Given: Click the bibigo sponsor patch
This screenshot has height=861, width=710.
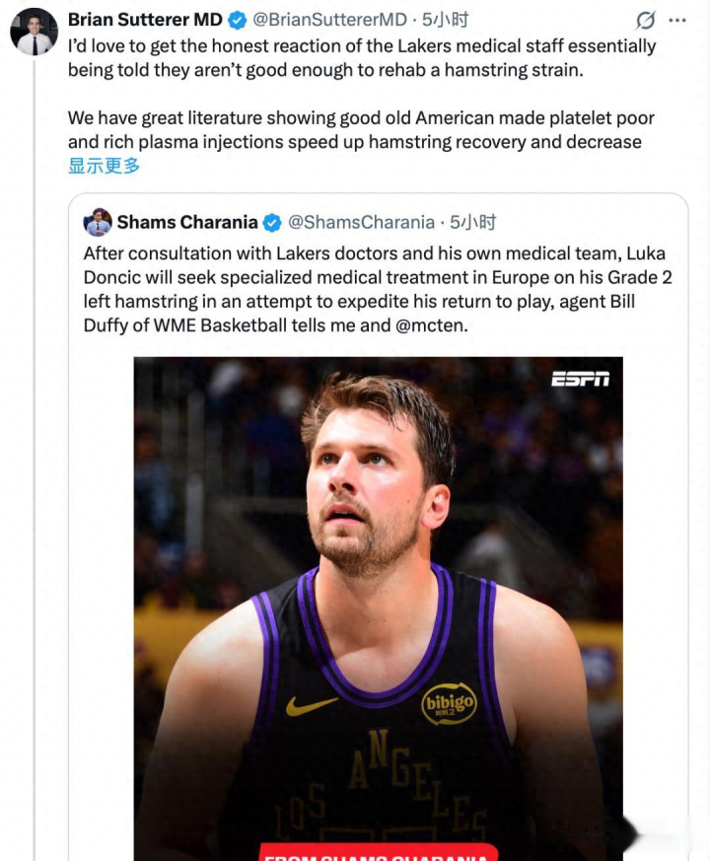Looking at the screenshot, I should [x=449, y=702].
